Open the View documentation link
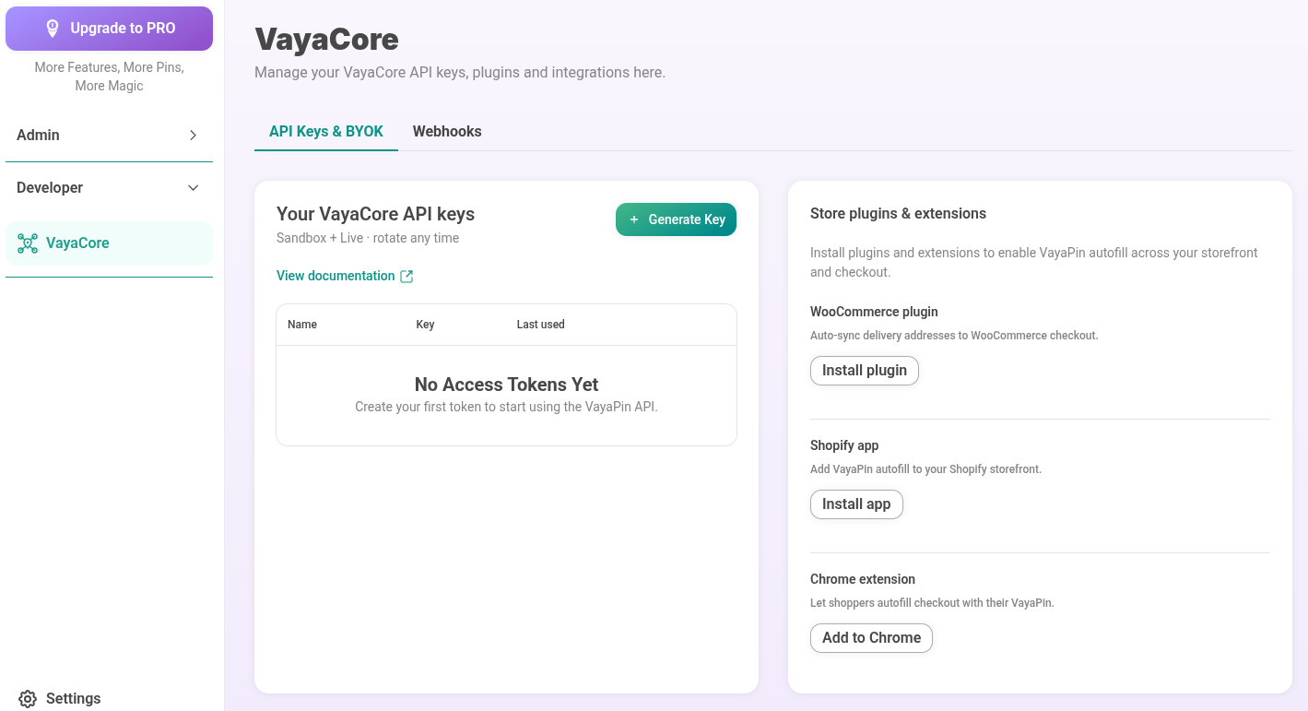The height and width of the screenshot is (711, 1308). (345, 276)
